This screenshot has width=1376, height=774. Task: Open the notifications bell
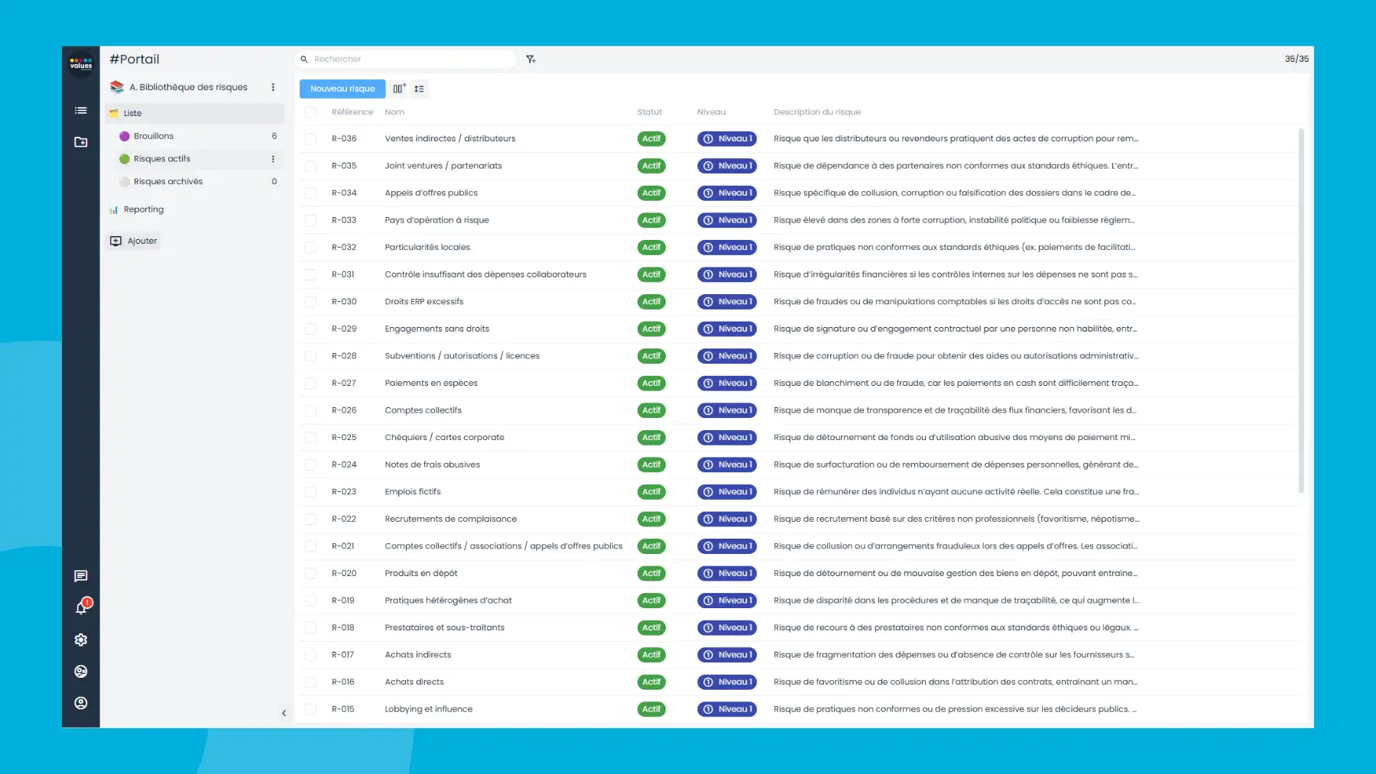pyautogui.click(x=81, y=607)
